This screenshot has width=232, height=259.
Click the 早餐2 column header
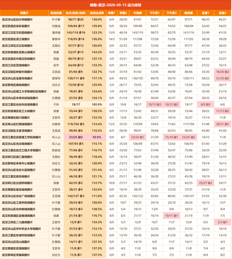tap(123, 13)
